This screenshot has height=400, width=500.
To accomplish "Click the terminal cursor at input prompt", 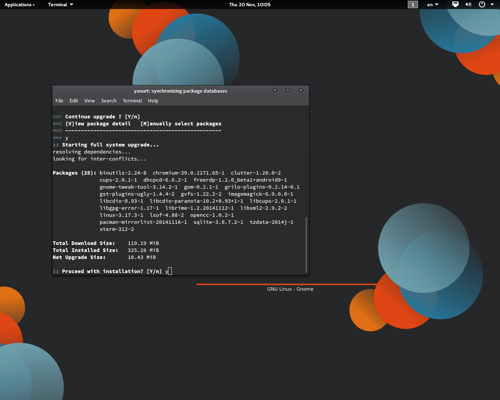I will [x=170, y=271].
